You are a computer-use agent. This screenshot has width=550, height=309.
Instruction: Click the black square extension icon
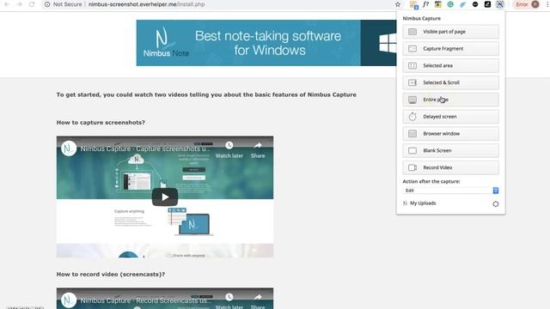[x=487, y=4]
